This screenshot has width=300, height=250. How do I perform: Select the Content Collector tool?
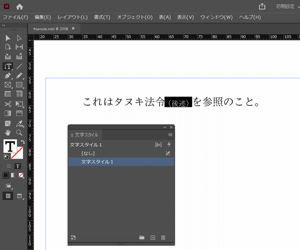pos(7,56)
